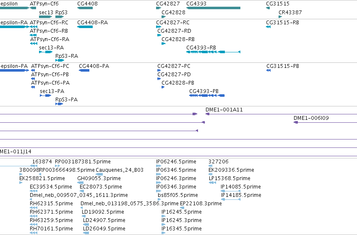Click the CG42828 gene label
Image resolution: width=357 pixels, height=235 pixels.
click(174, 12)
